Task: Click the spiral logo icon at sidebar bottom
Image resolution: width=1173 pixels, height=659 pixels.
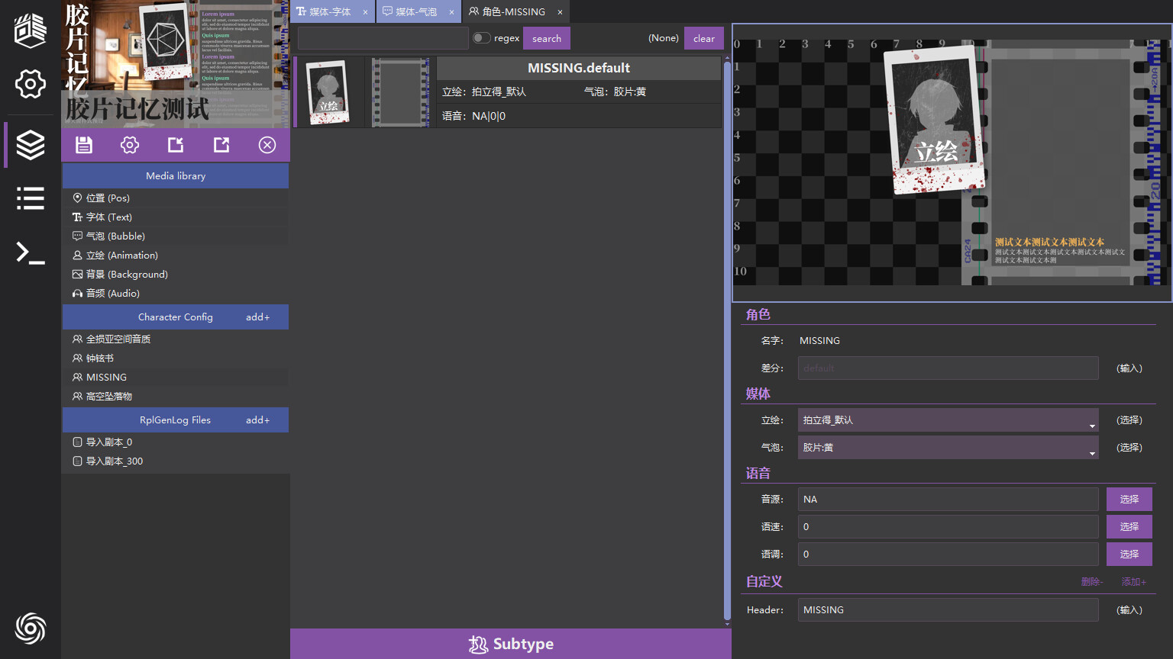Action: (30, 628)
